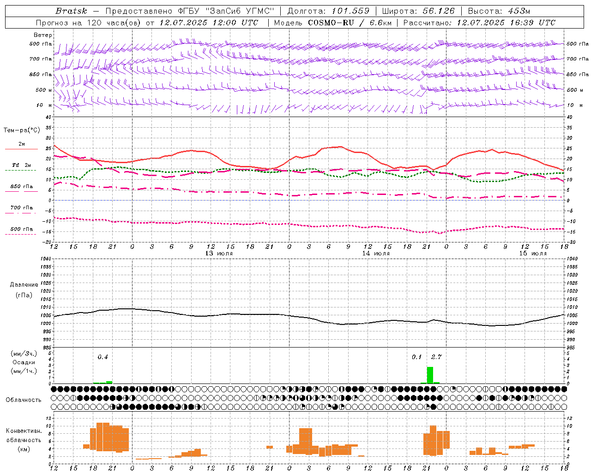This screenshot has width=591, height=472.
Task: Click the "(мм/1ч.)" precipitation unit label
Action: [x=24, y=371]
